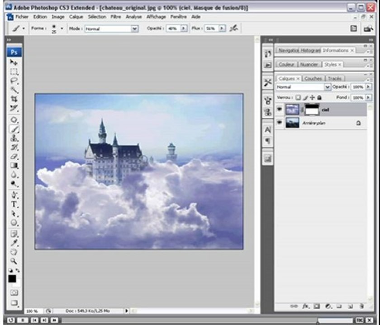Select the Blur tool
The width and height of the screenshot is (380, 325).
pos(14,175)
